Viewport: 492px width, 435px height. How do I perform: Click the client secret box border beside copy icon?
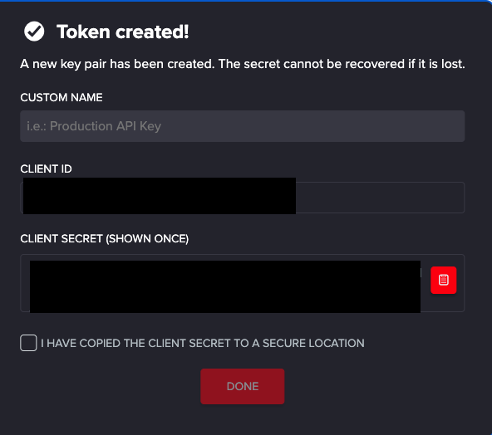[x=460, y=283]
